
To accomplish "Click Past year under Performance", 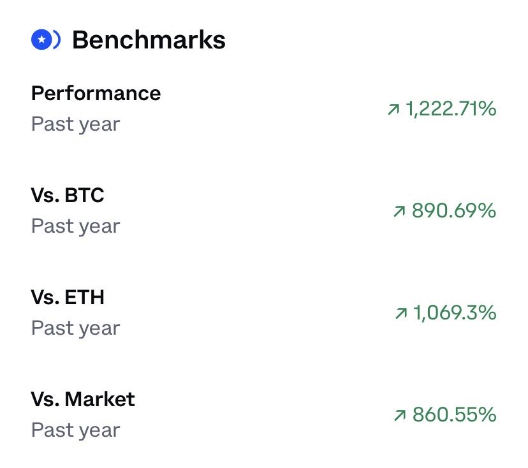I will pyautogui.click(x=75, y=124).
